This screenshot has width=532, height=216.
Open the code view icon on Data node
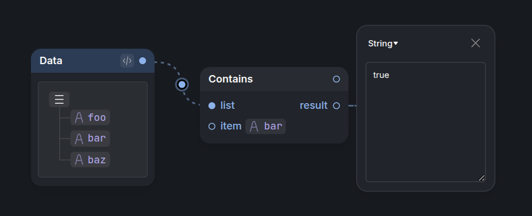tap(127, 61)
